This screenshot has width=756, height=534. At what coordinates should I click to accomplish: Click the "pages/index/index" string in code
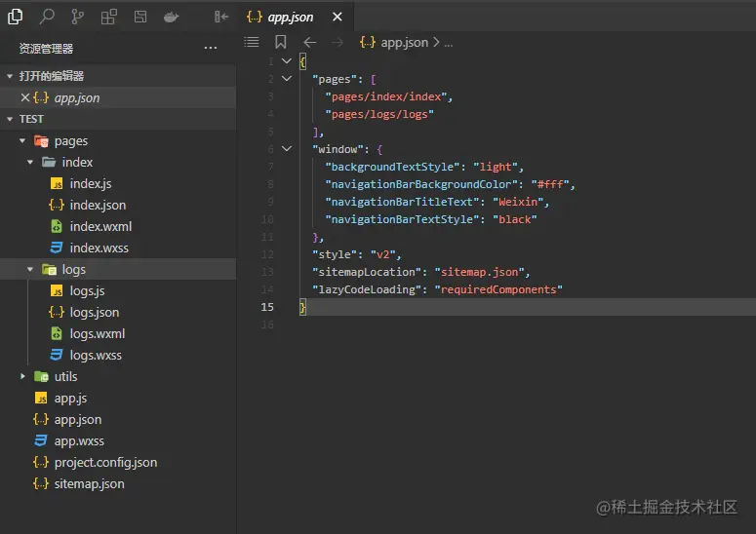coord(386,96)
